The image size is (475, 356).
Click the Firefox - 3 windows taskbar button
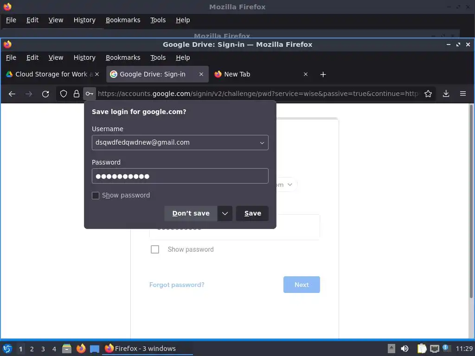[x=148, y=349]
